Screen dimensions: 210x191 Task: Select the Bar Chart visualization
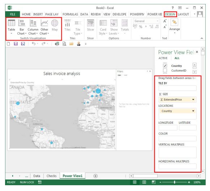click(x=22, y=27)
